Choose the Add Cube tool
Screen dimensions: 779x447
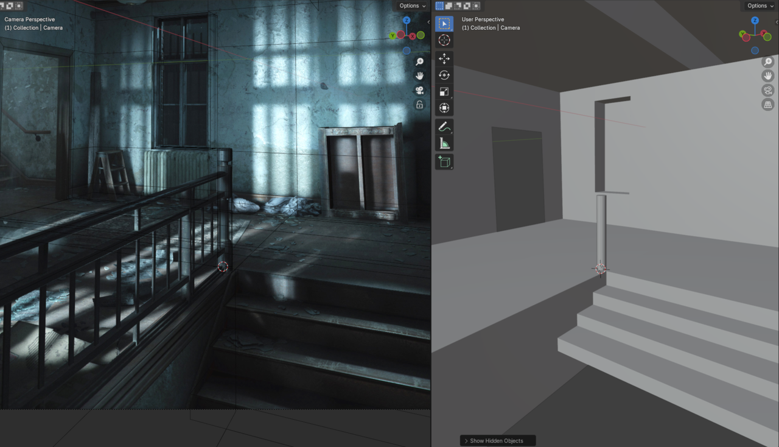(444, 161)
